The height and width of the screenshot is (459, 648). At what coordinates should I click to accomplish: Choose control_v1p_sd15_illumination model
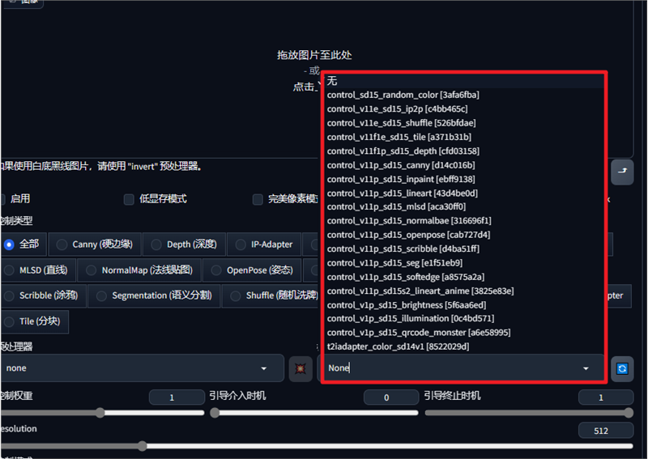[463, 318]
